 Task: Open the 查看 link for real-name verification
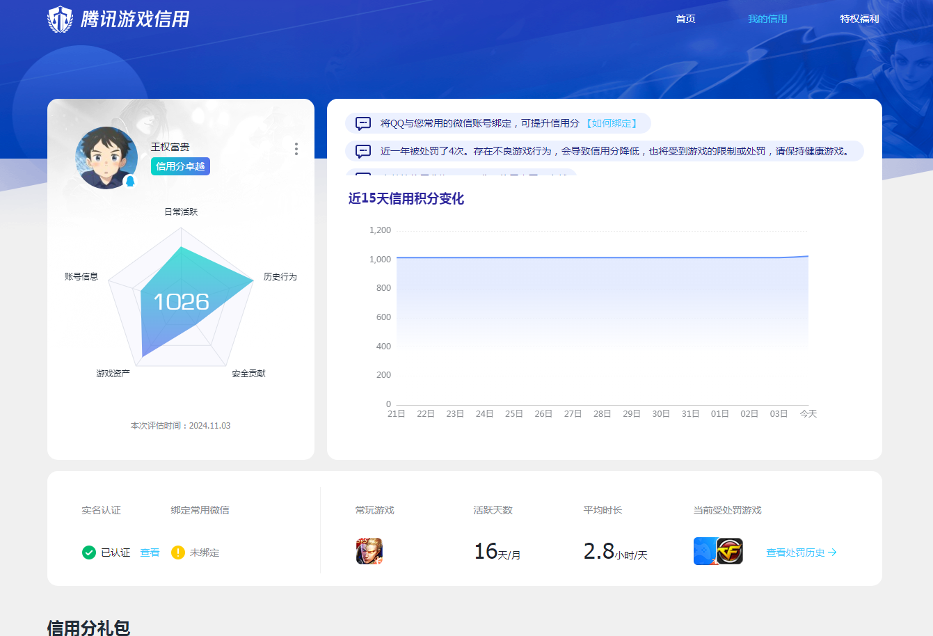tap(150, 552)
